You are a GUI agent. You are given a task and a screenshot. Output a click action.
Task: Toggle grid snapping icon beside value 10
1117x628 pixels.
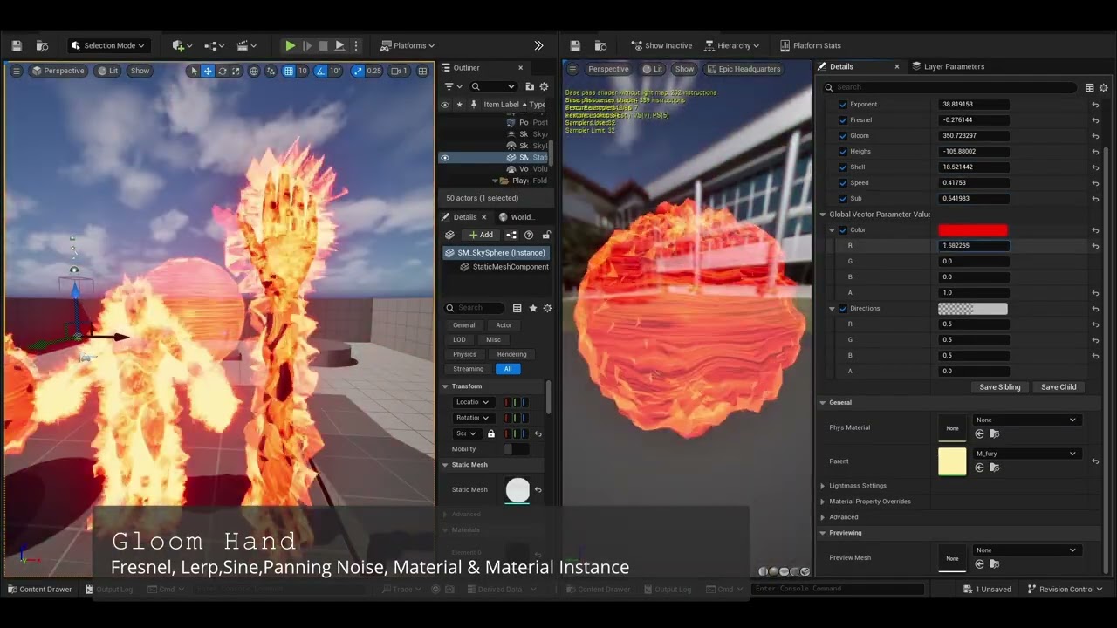[x=289, y=71]
